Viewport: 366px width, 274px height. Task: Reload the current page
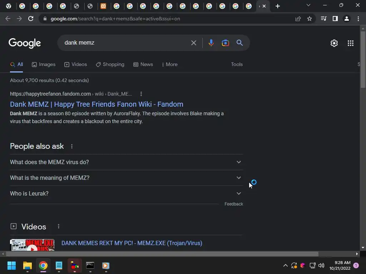(31, 19)
